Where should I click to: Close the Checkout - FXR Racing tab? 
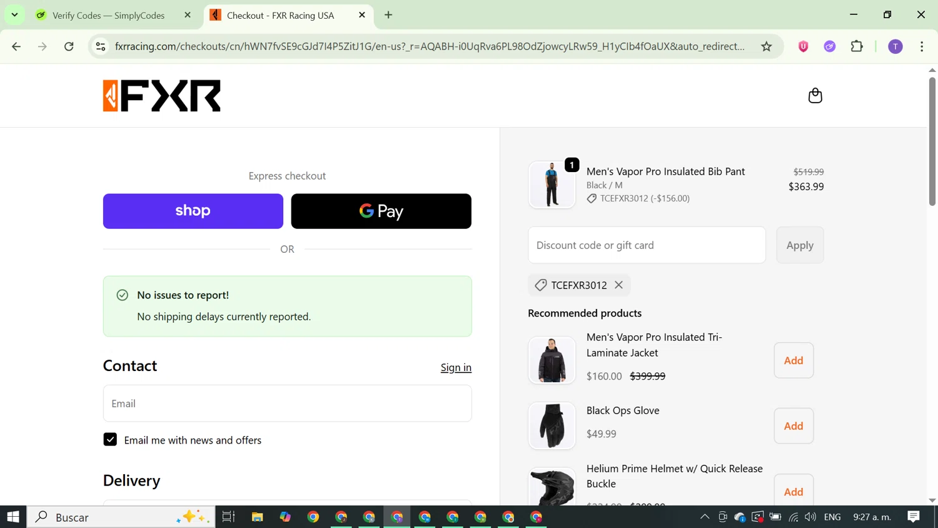tap(361, 15)
